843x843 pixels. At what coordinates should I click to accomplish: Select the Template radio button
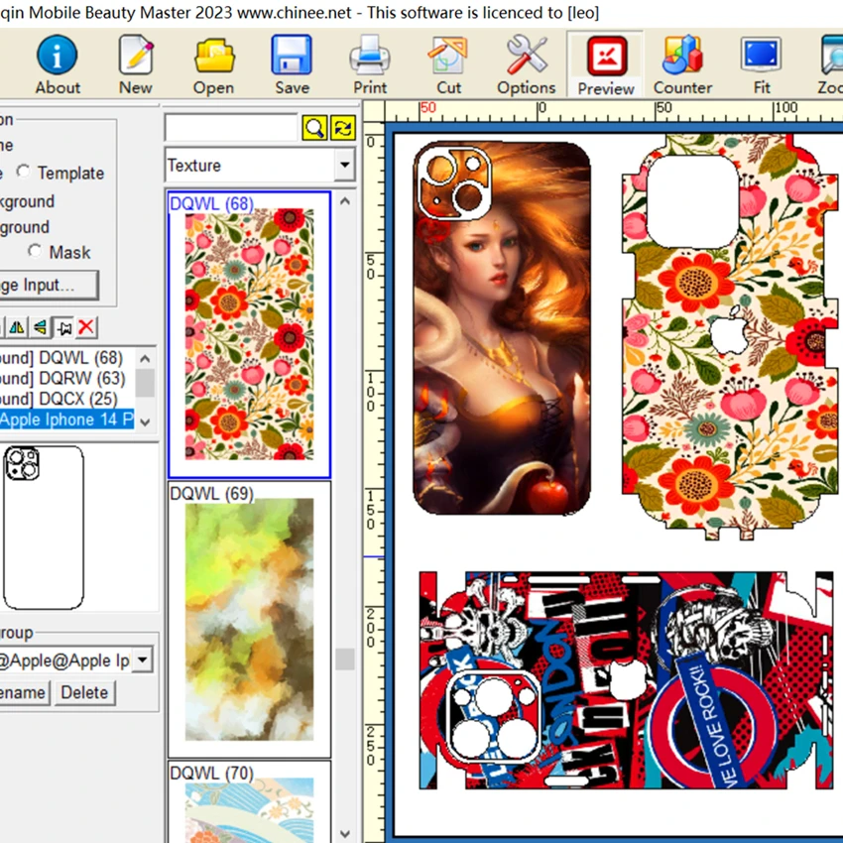24,173
